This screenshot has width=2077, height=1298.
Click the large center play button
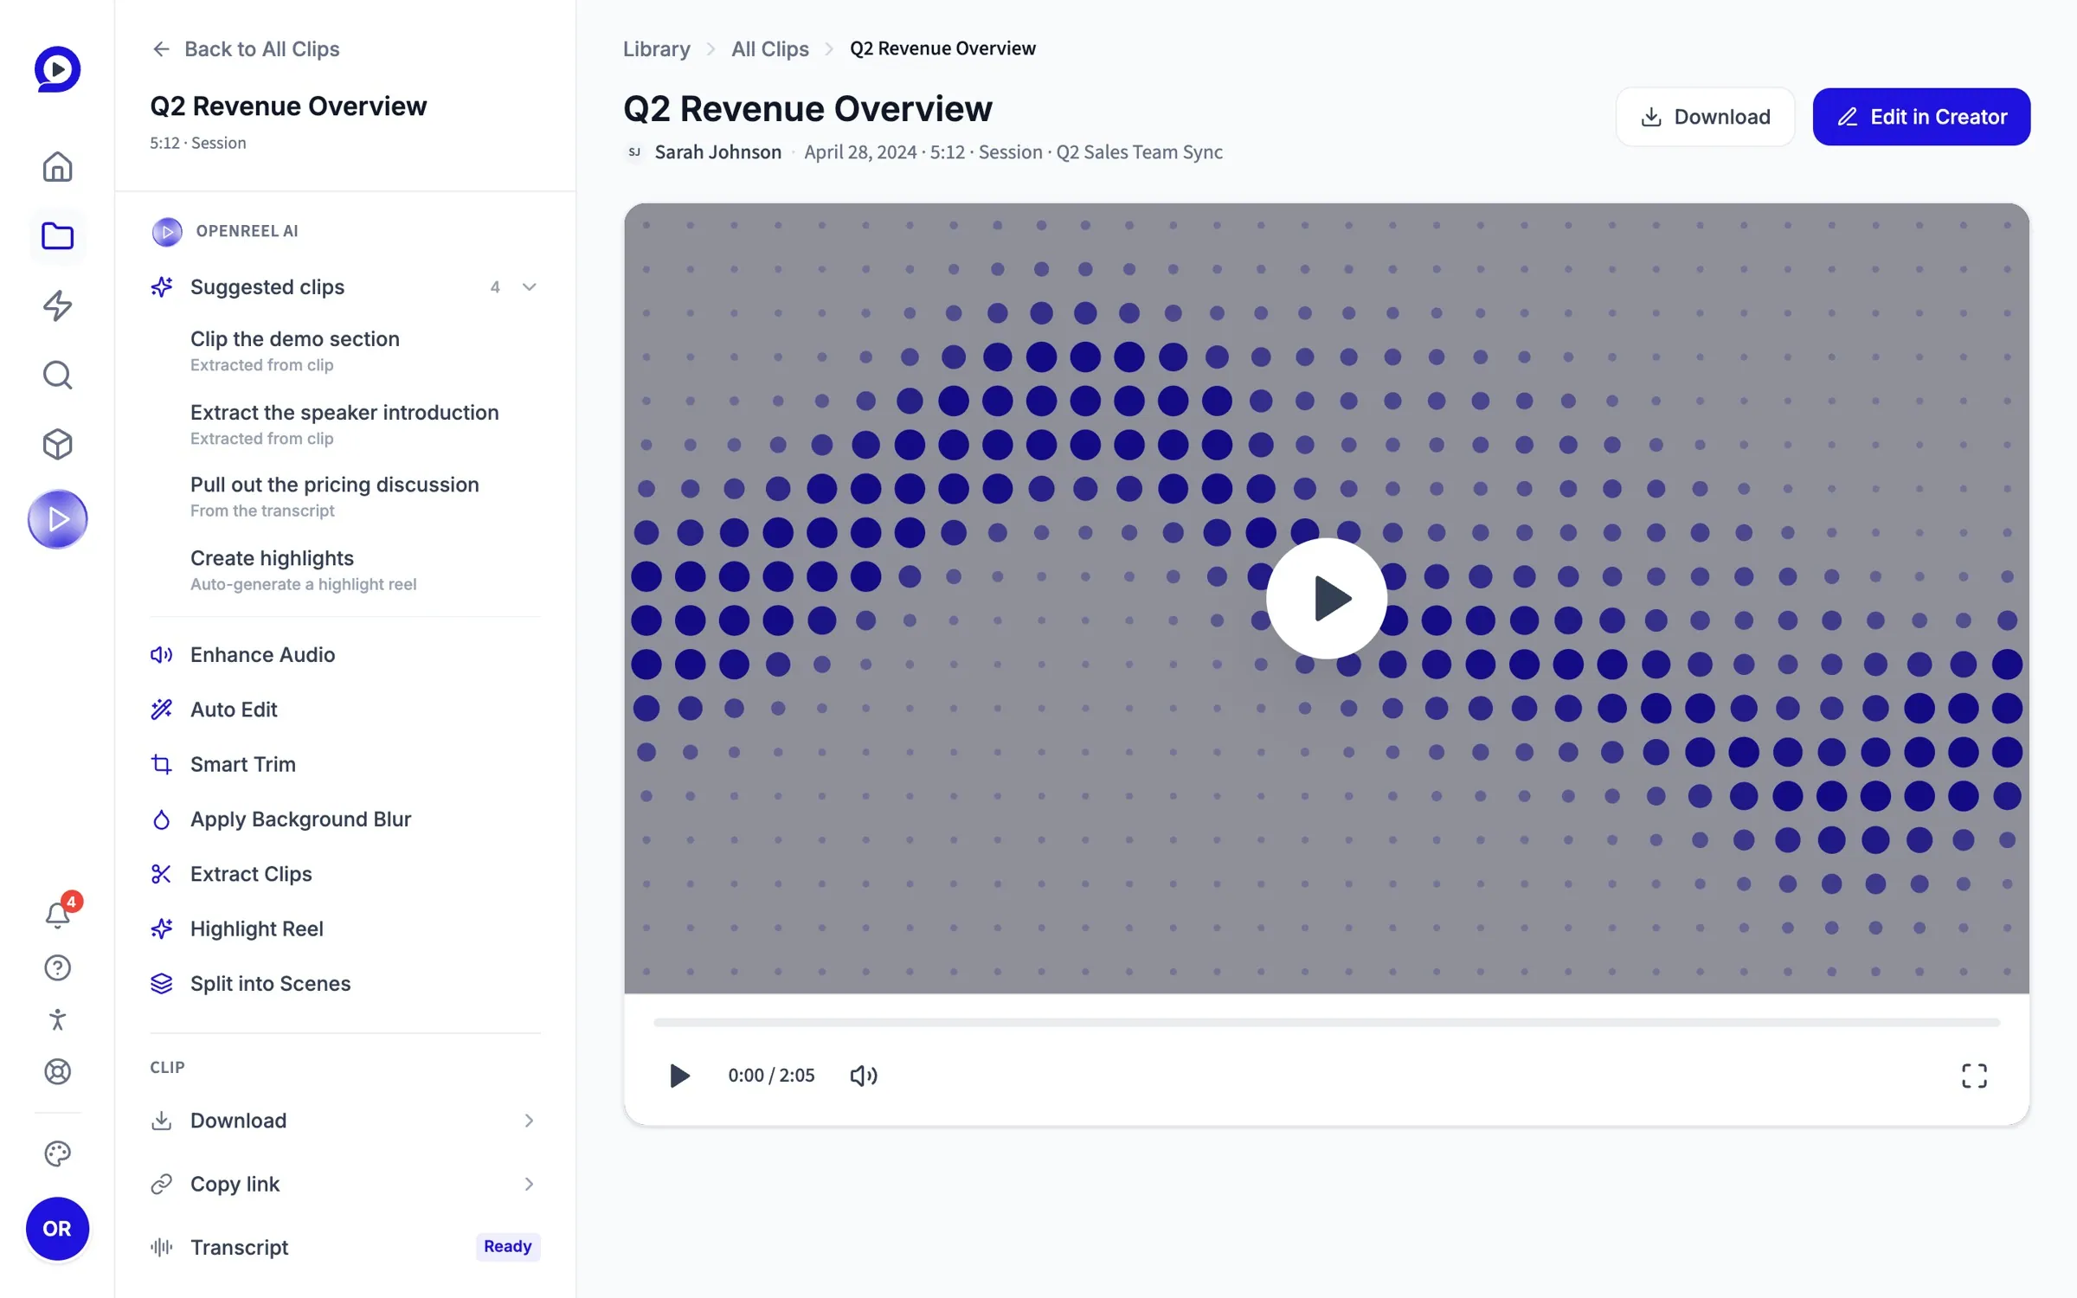tap(1326, 598)
